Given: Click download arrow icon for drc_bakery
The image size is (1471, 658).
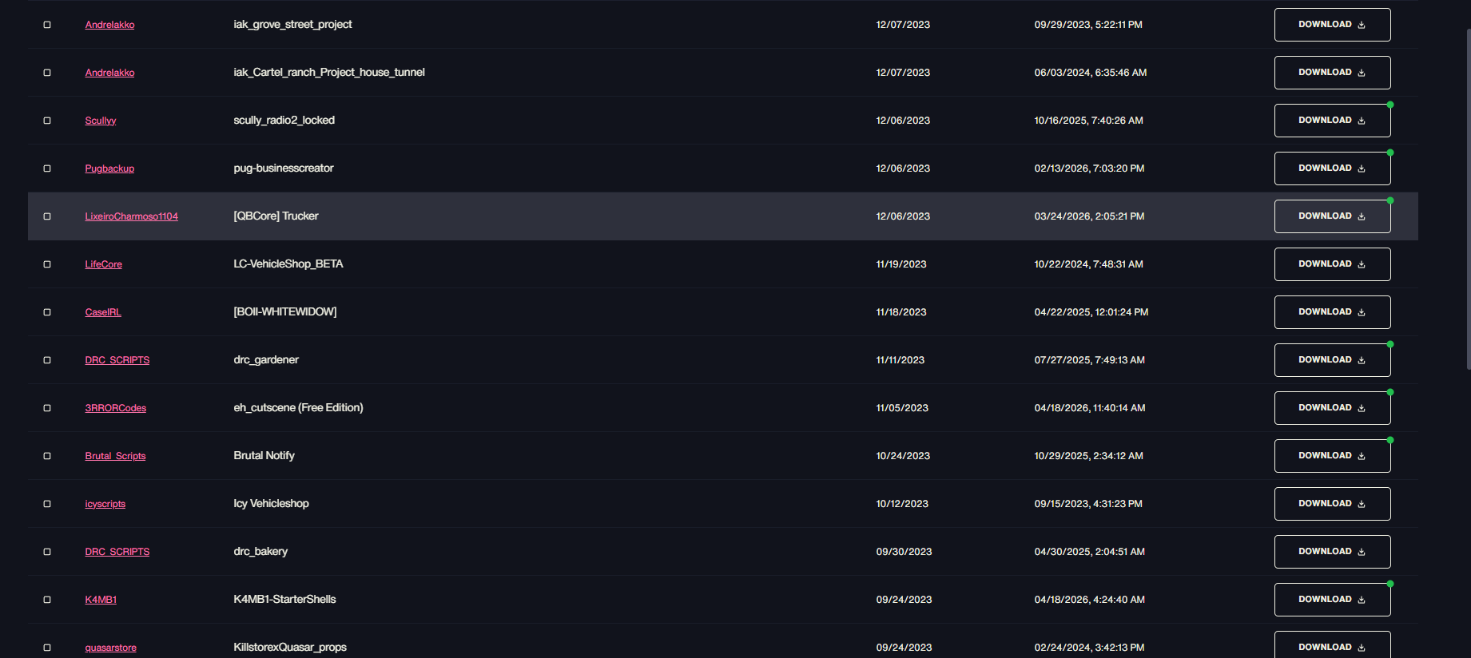Looking at the screenshot, I should tap(1362, 552).
